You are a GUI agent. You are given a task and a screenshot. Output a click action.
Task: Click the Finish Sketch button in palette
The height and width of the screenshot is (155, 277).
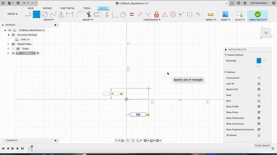(262, 146)
